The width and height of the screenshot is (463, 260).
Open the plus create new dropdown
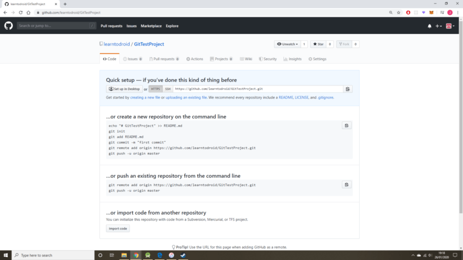438,26
